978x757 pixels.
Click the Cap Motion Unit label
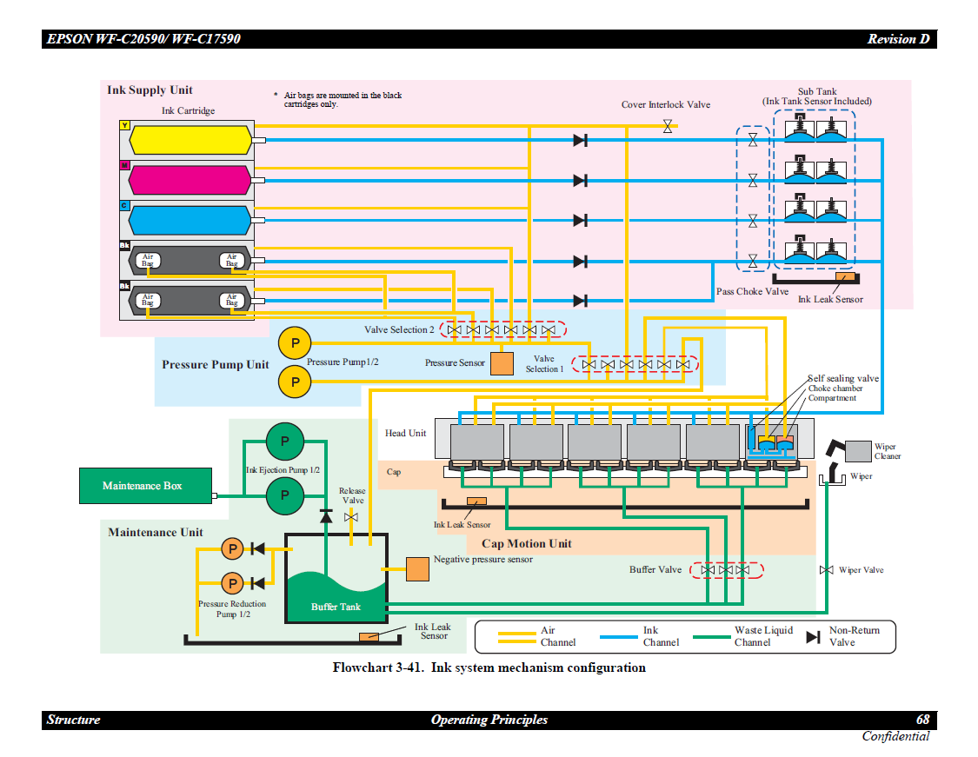(x=526, y=544)
